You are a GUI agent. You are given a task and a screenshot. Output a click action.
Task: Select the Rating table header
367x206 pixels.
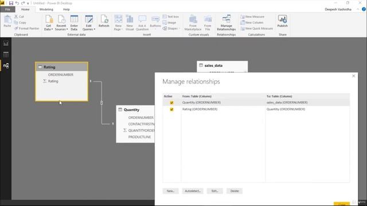coord(62,67)
